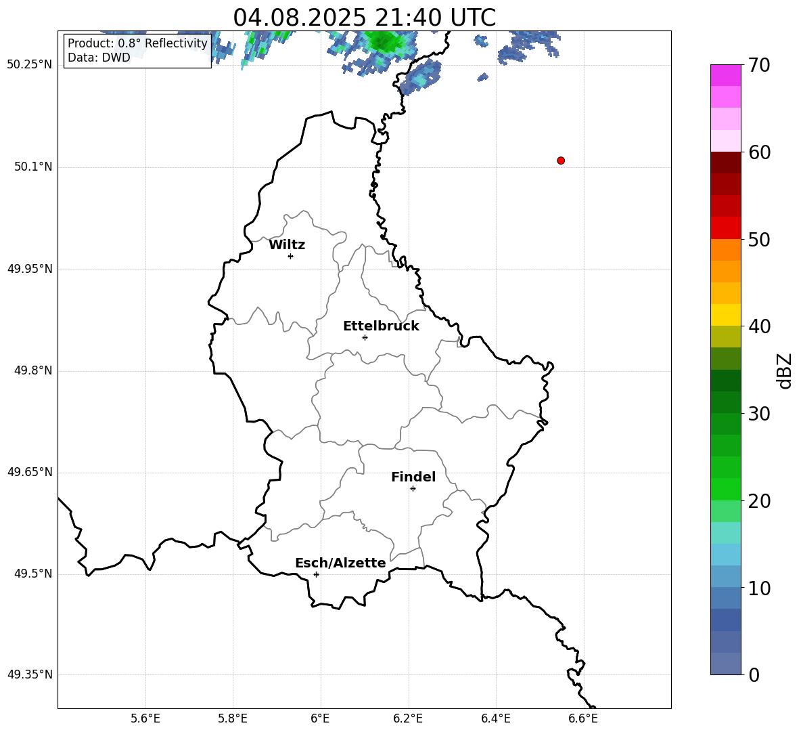Click the 0 tick on the colorbar

click(x=754, y=674)
